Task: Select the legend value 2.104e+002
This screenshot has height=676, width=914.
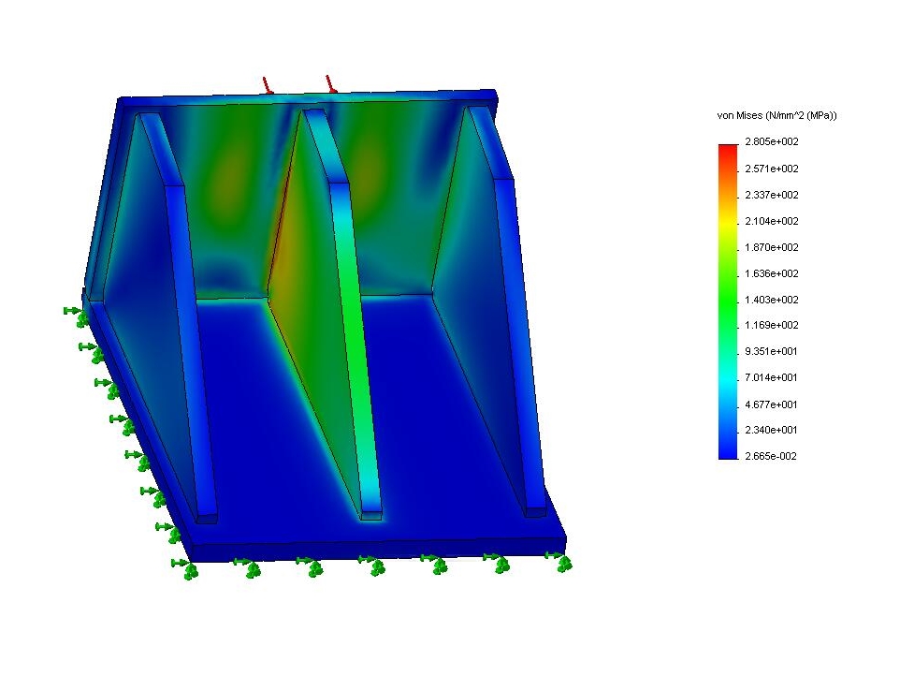Action: tap(771, 221)
